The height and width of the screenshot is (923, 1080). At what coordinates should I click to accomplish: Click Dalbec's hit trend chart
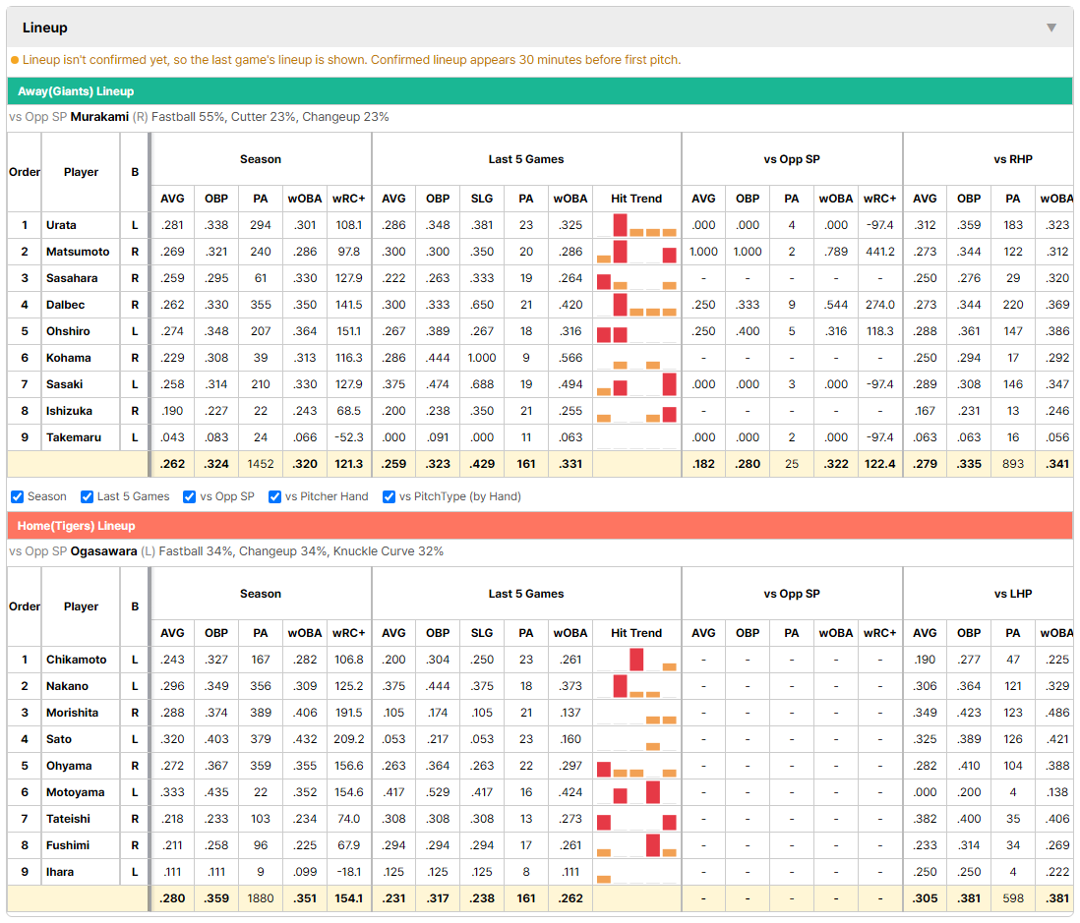(636, 305)
